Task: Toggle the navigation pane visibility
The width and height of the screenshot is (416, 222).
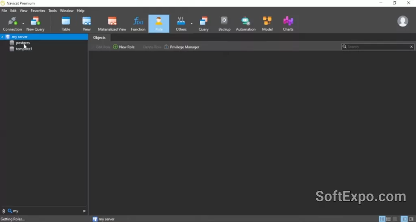Action: pos(404,219)
